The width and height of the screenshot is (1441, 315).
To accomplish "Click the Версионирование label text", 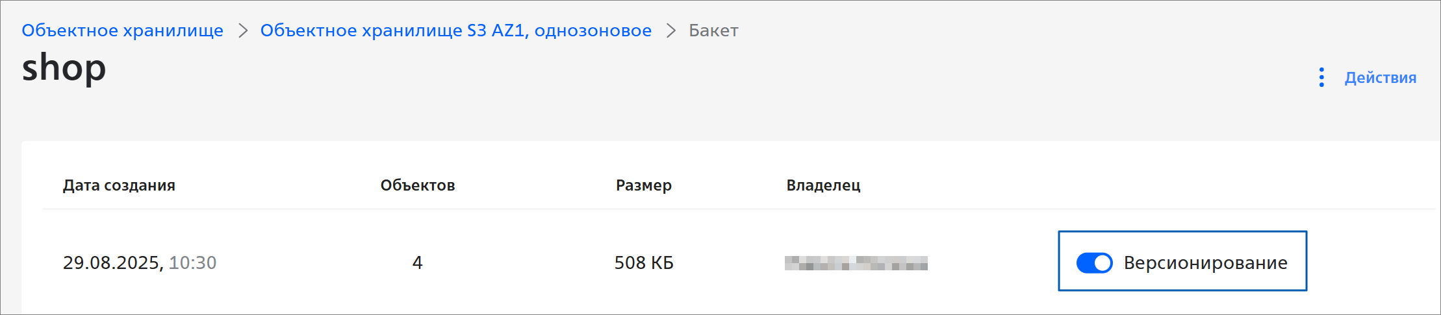I will pyautogui.click(x=1205, y=262).
